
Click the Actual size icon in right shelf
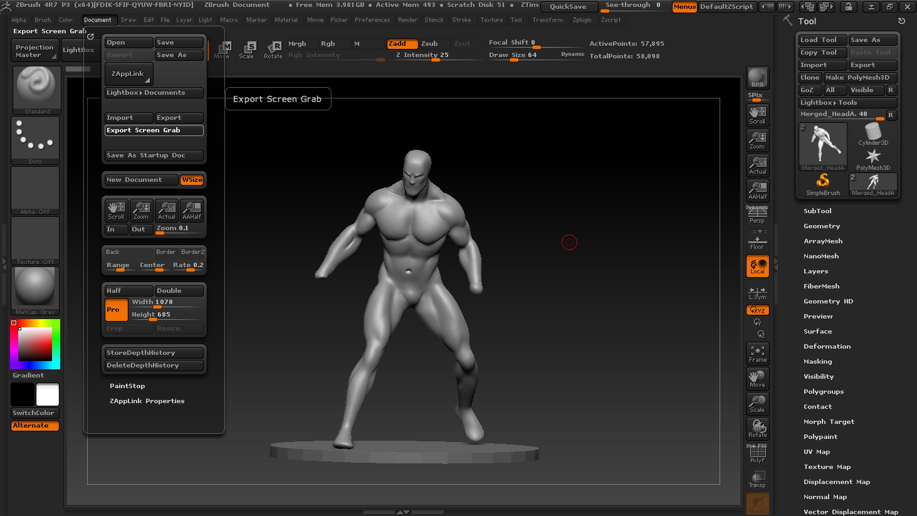(x=758, y=165)
